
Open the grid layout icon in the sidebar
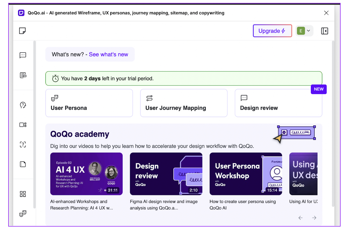point(23,194)
